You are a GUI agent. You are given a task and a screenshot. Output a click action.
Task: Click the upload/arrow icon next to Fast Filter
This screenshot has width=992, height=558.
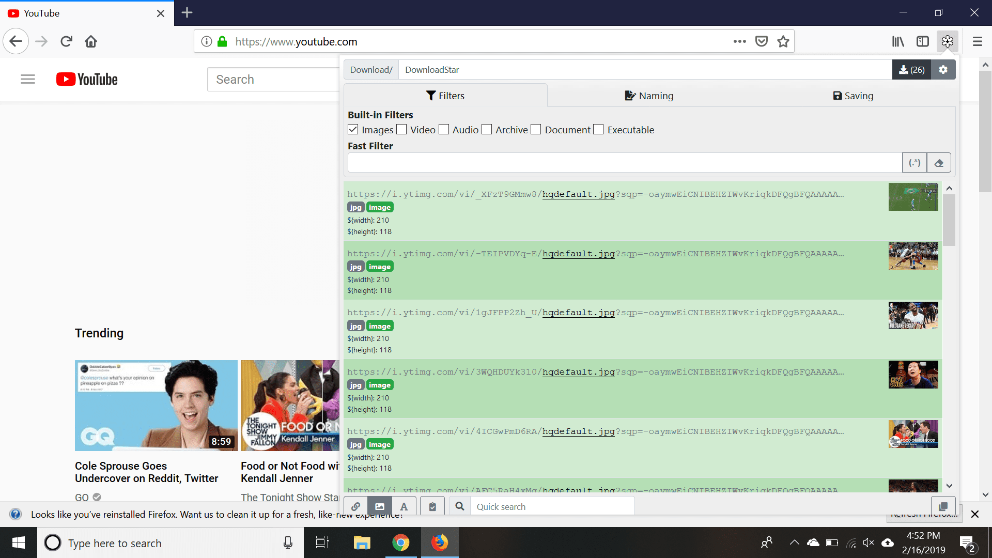[x=939, y=162]
